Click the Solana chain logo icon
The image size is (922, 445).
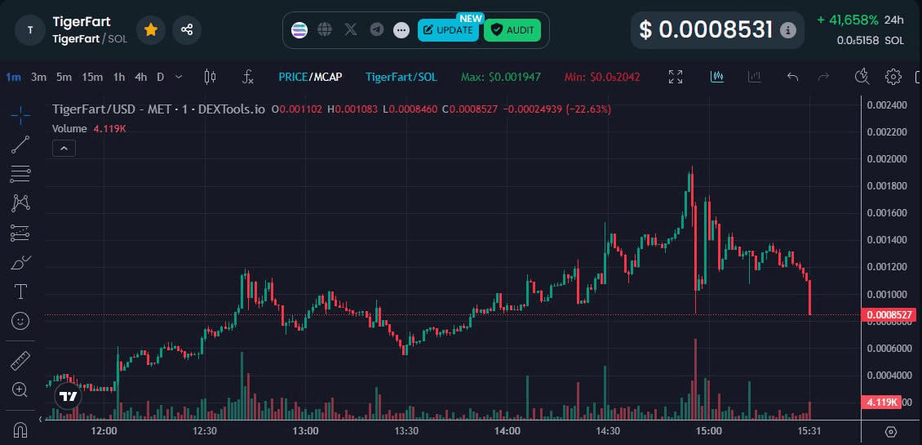[299, 30]
